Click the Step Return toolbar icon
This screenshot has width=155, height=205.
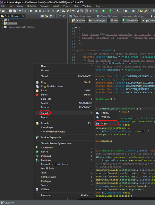pos(58,11)
